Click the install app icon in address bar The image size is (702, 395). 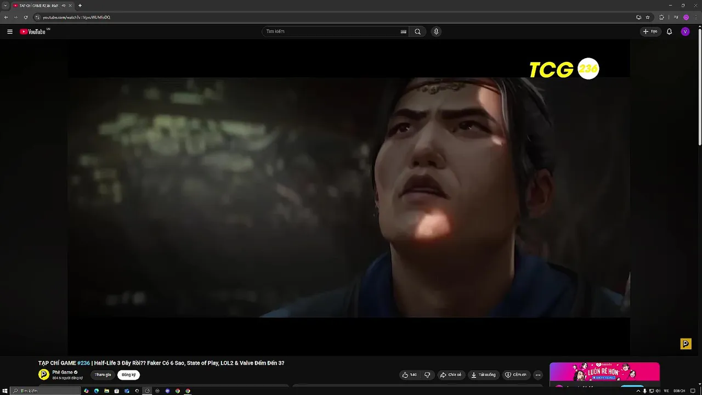638,17
